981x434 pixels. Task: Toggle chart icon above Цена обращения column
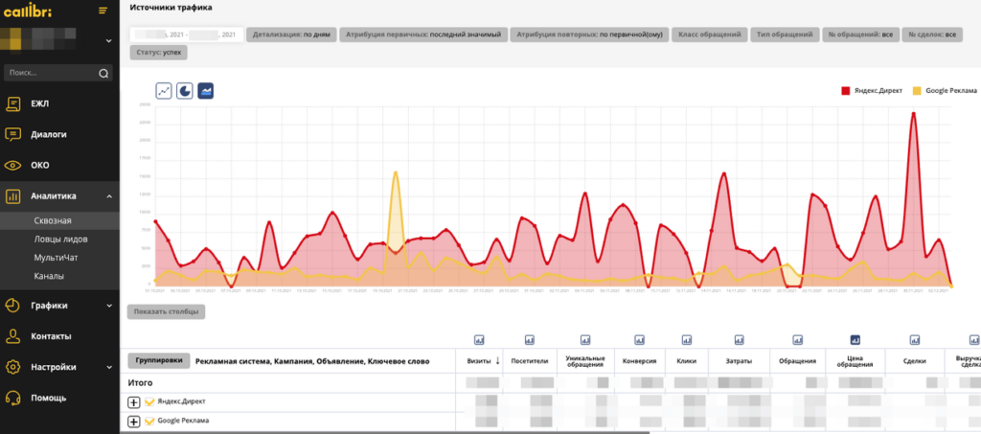click(854, 339)
